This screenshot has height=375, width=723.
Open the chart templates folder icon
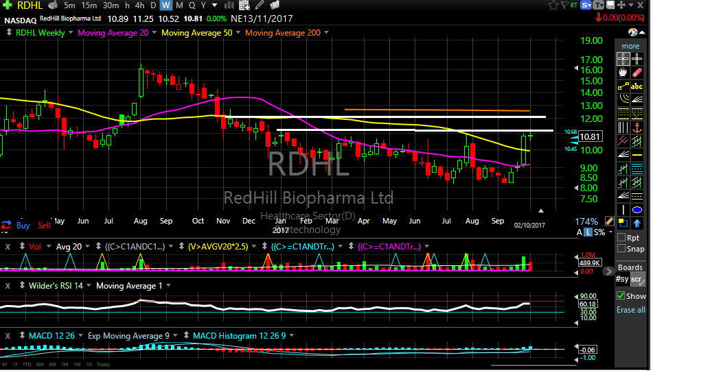[275, 5]
